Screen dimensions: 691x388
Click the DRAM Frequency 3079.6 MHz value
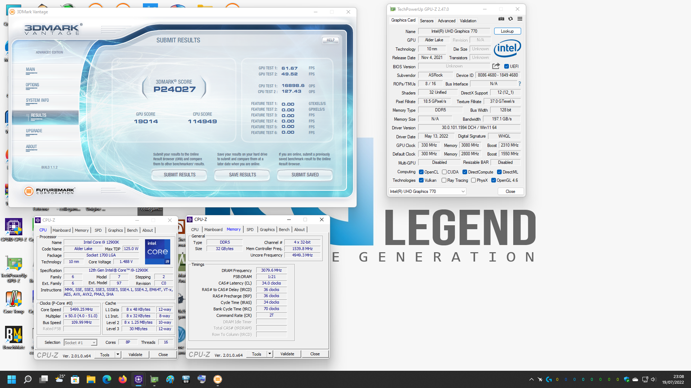pos(271,271)
